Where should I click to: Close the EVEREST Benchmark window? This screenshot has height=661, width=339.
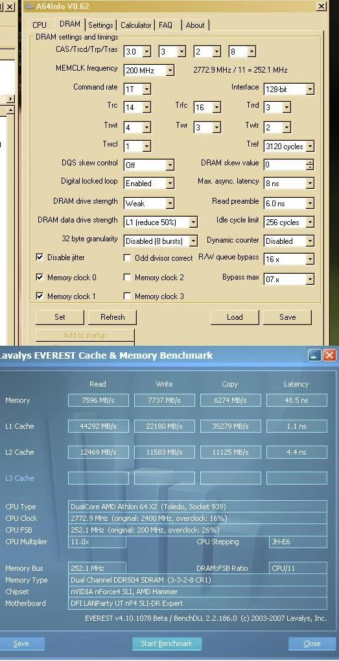coord(330,355)
